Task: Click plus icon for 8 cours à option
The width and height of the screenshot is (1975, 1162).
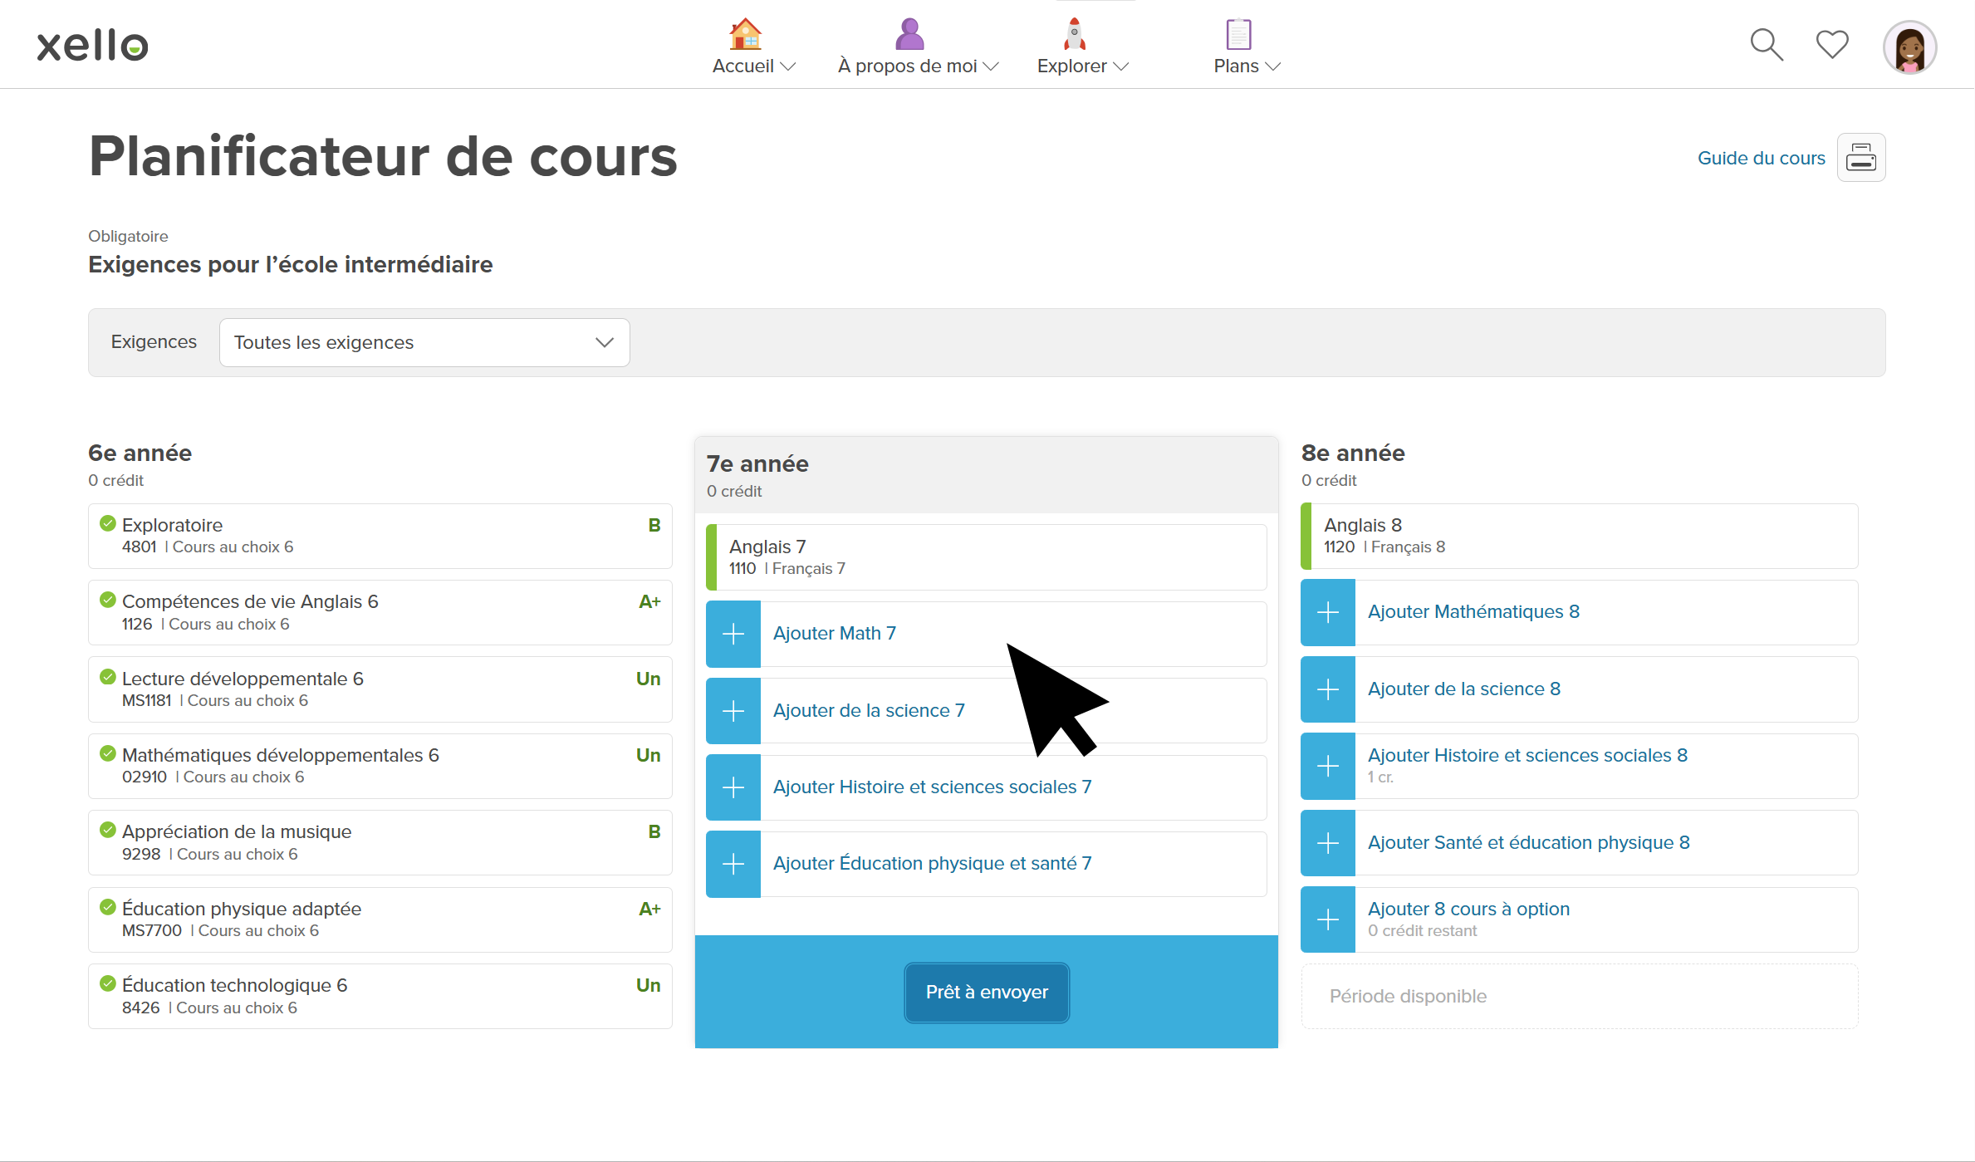Action: click(1328, 919)
